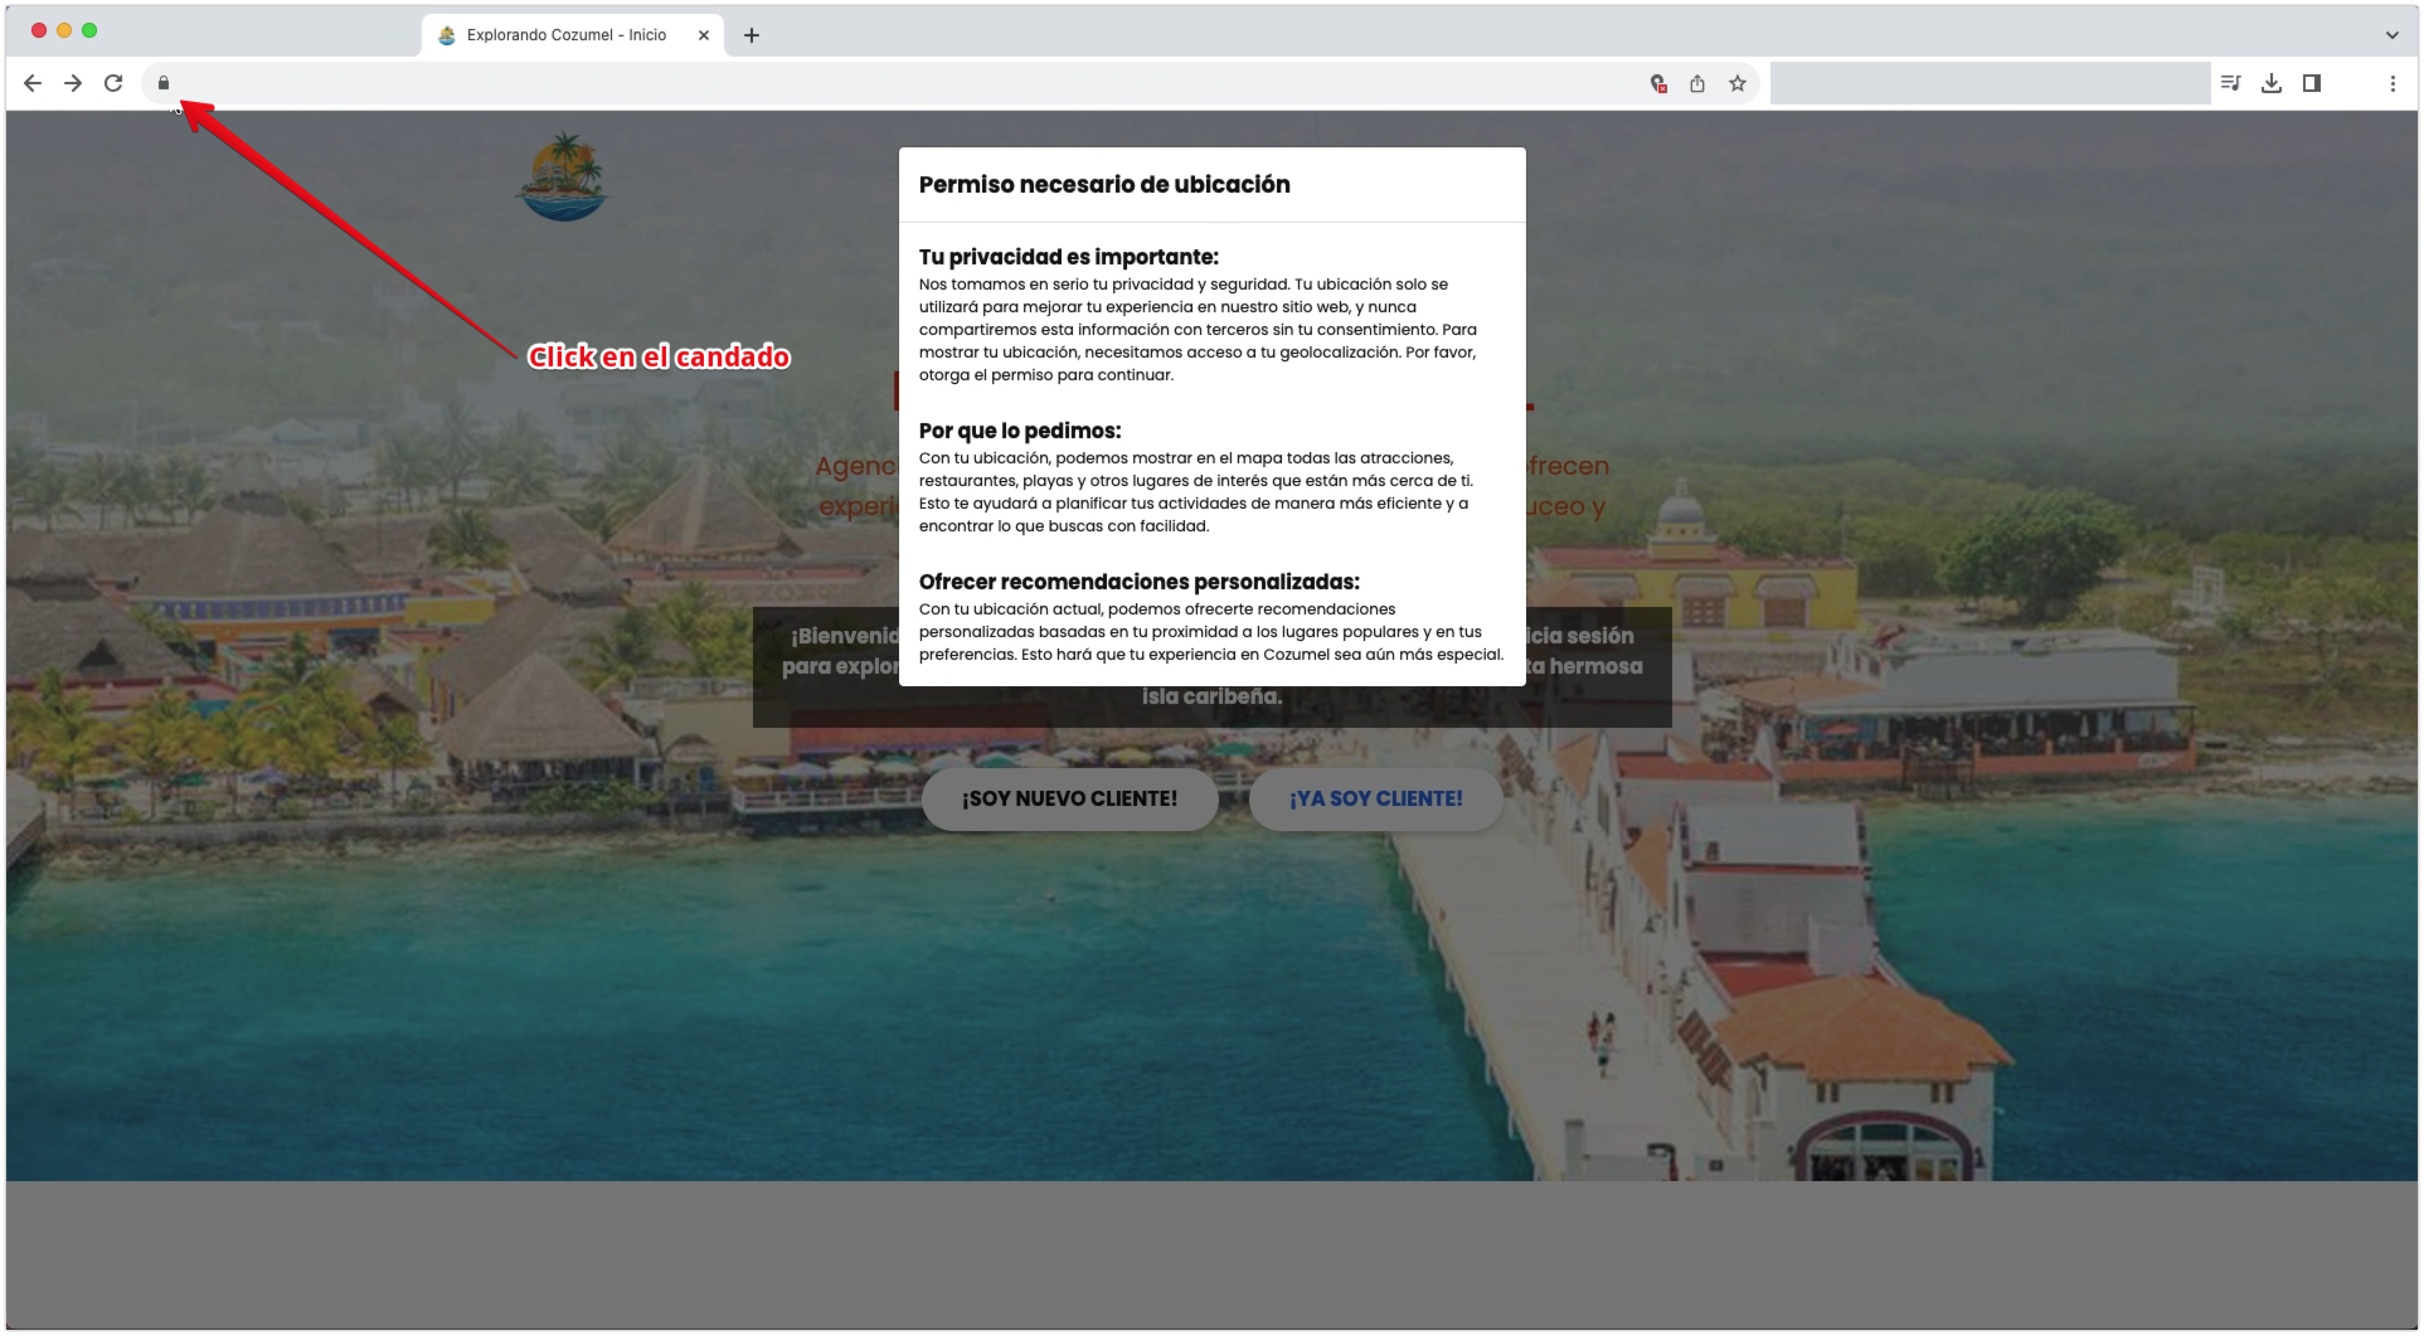2424x1336 pixels.
Task: Open Chrome's three-dot menu
Action: (2392, 83)
